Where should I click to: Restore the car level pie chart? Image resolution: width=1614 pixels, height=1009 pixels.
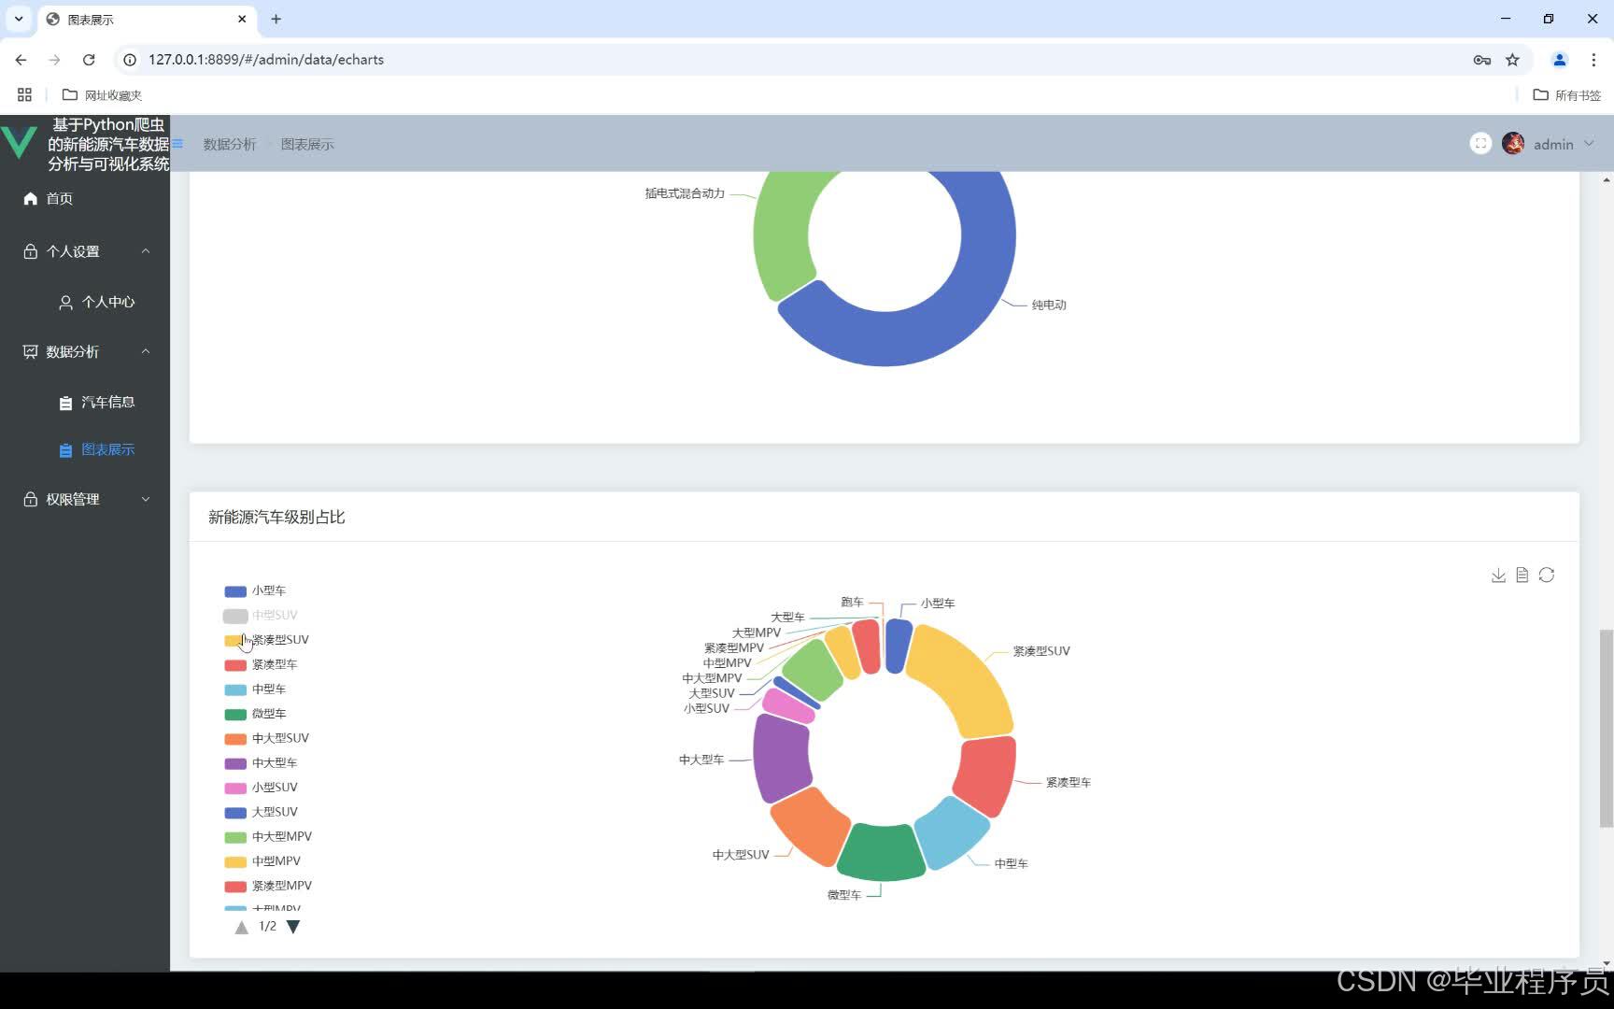(x=1547, y=575)
